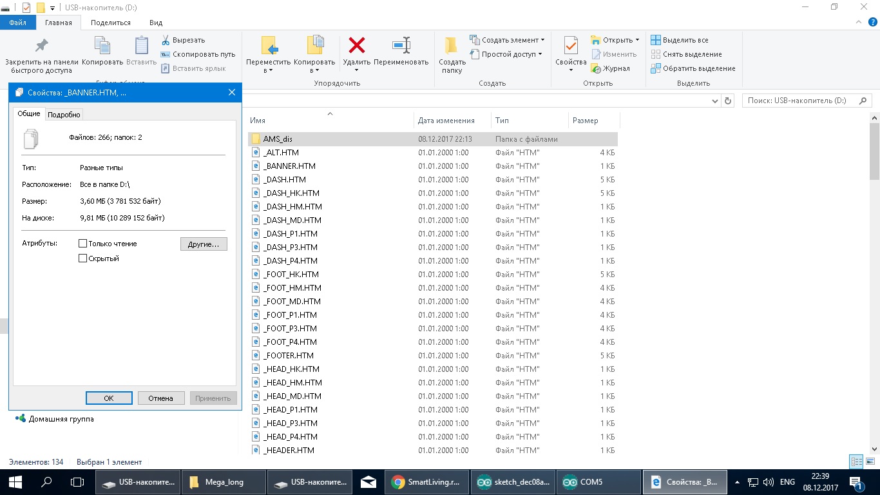This screenshot has width=880, height=495.
Task: Switch to the Details (Подробно) tab
Action: 64,115
